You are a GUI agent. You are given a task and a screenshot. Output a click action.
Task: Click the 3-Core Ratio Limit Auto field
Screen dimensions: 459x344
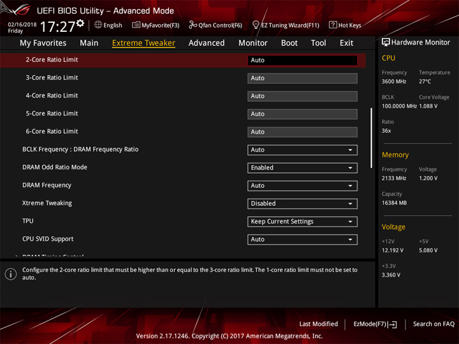tap(302, 78)
